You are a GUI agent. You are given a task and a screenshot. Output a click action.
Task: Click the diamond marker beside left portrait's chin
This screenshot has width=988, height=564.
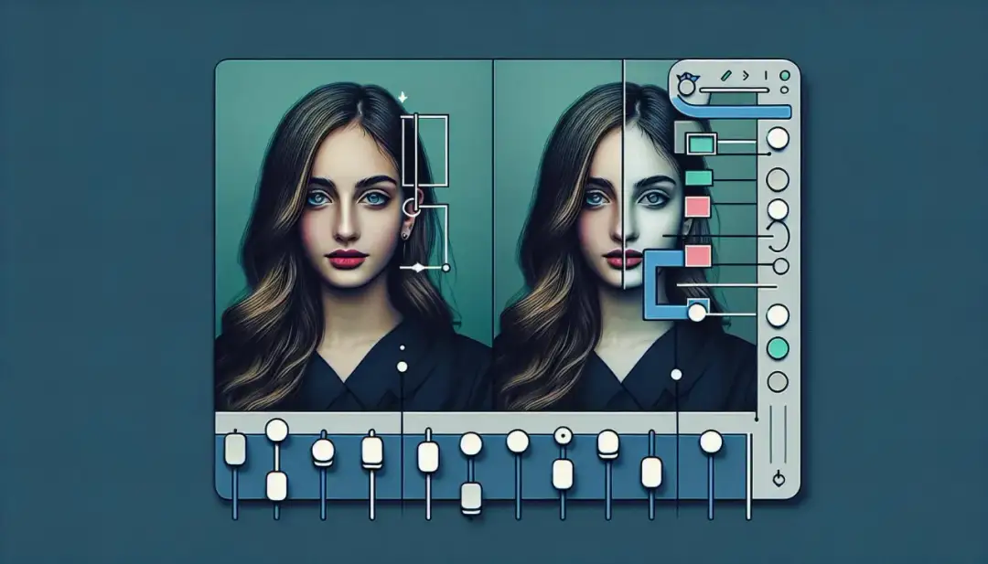coord(418,267)
